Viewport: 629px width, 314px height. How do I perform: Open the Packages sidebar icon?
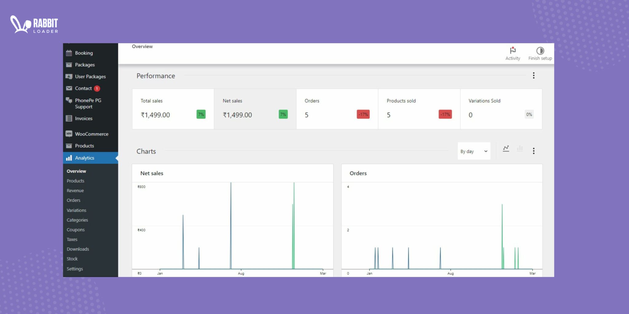pos(69,65)
